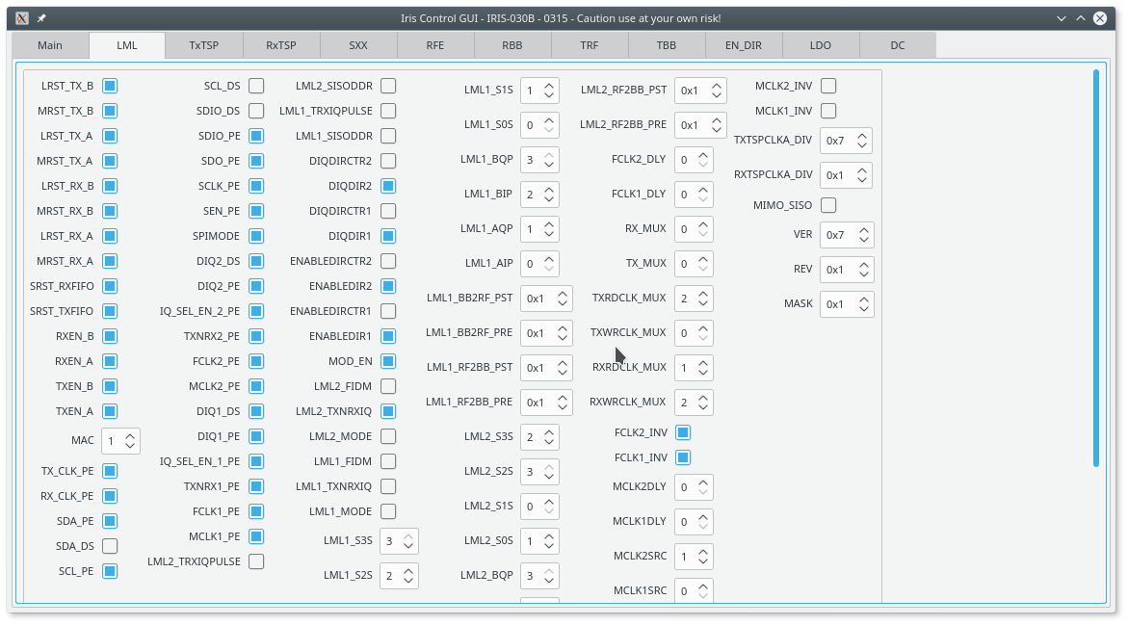Viewport: 1128px width, 625px height.
Task: Uncheck the LRST_TX_B checkbox
Action: click(110, 86)
